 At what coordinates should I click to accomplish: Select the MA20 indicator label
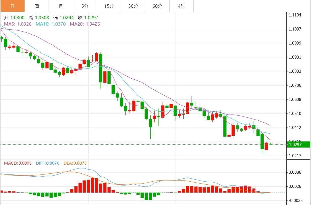point(85,24)
